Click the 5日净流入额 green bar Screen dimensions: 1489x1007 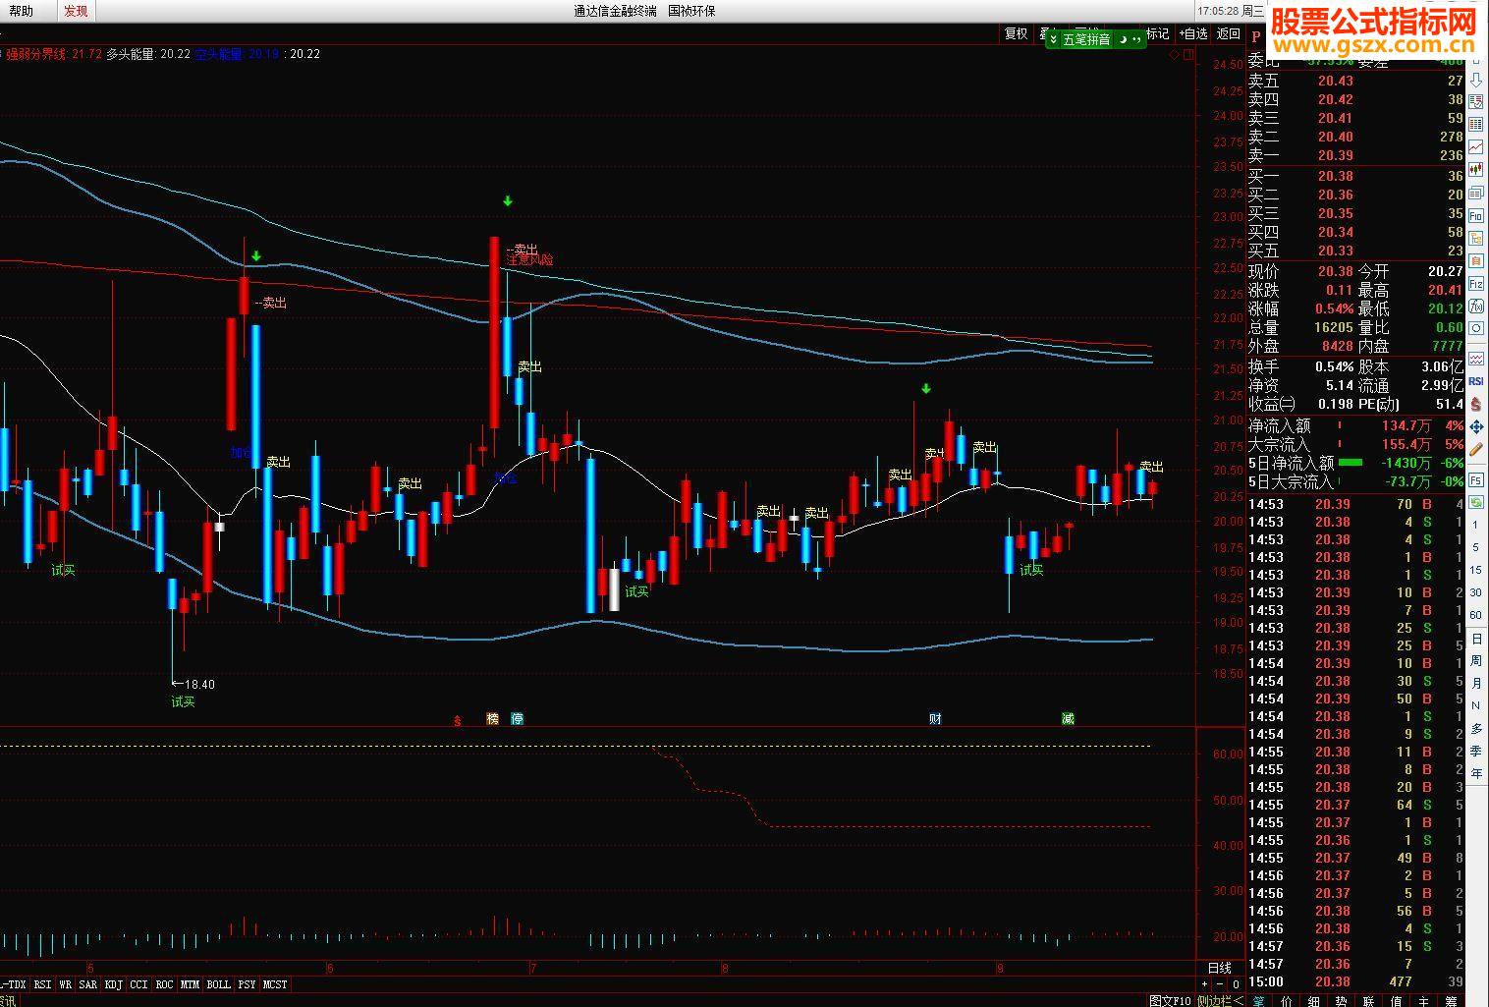[1351, 463]
